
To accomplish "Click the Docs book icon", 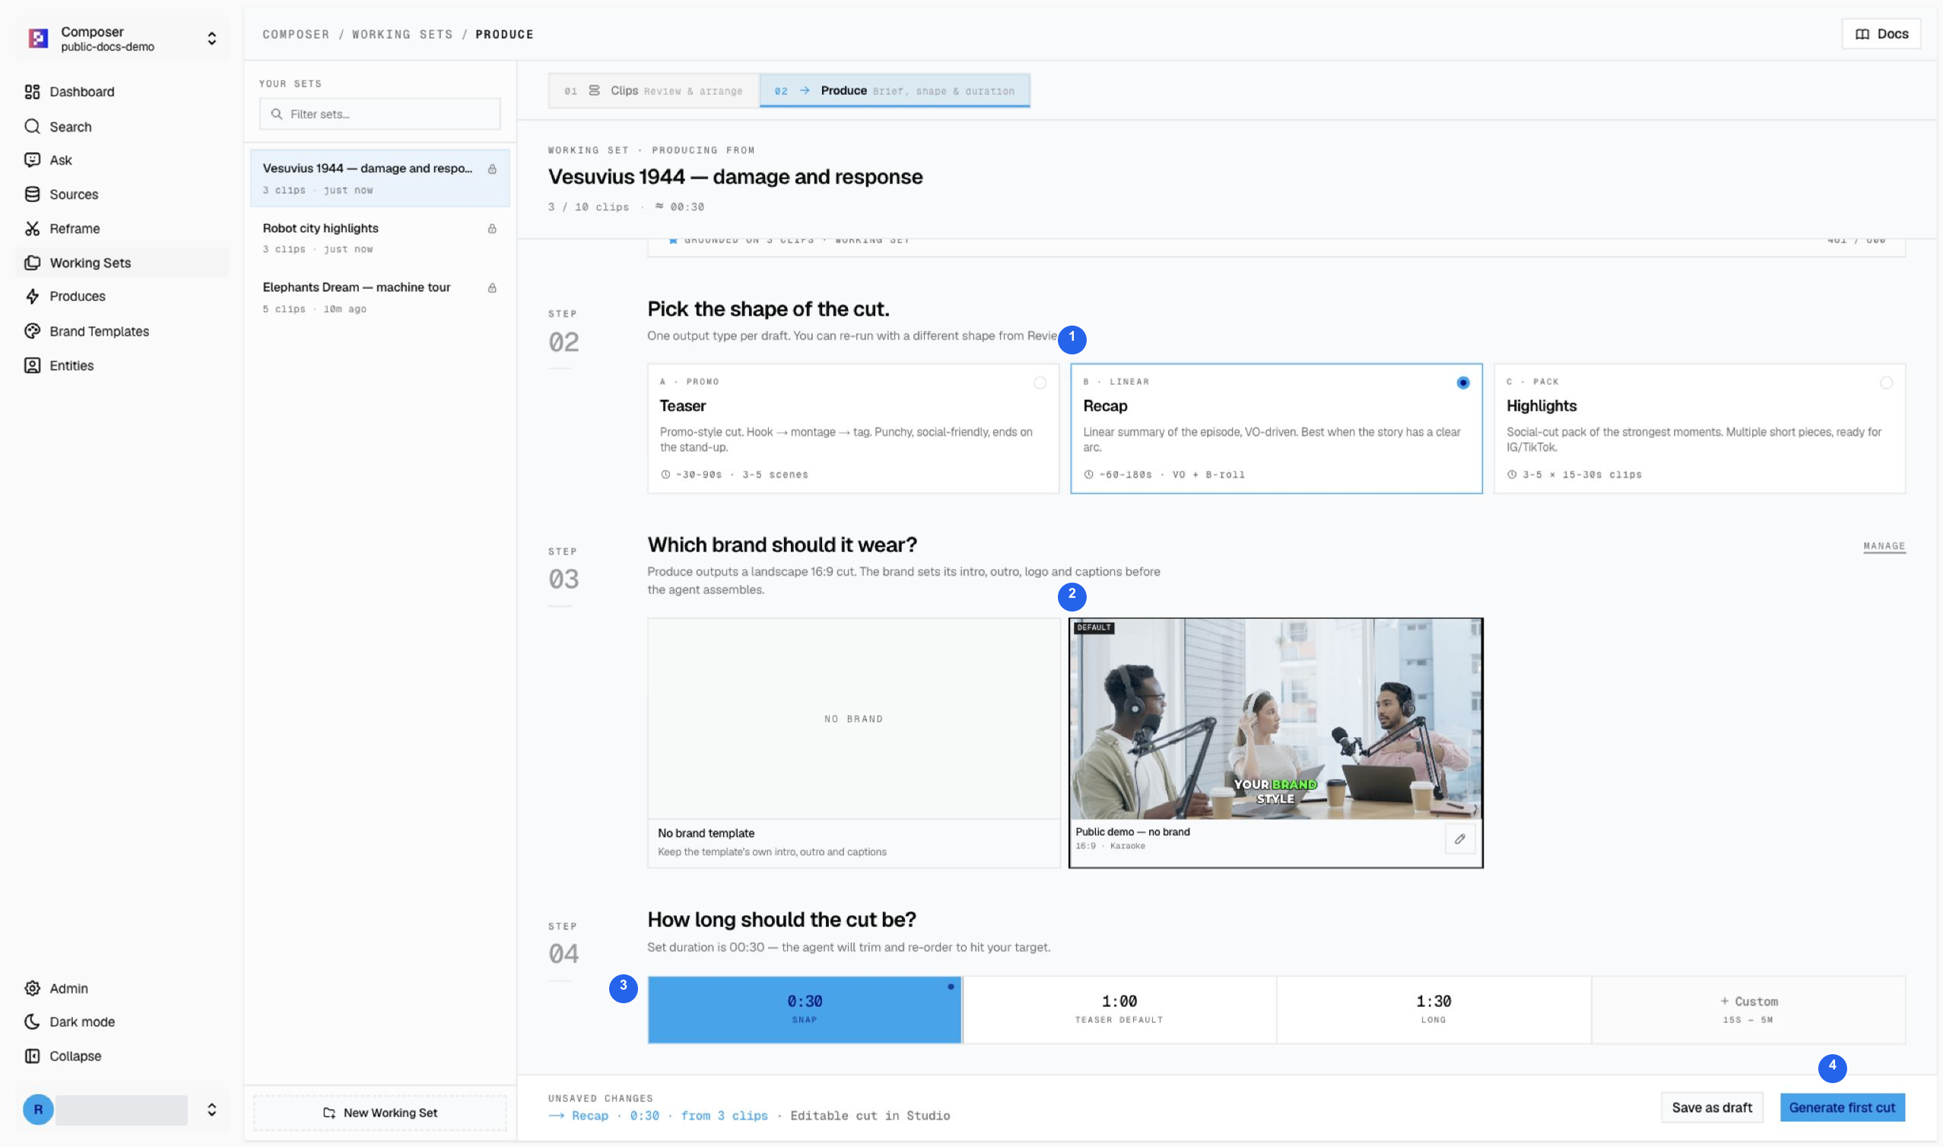I will tap(1862, 34).
